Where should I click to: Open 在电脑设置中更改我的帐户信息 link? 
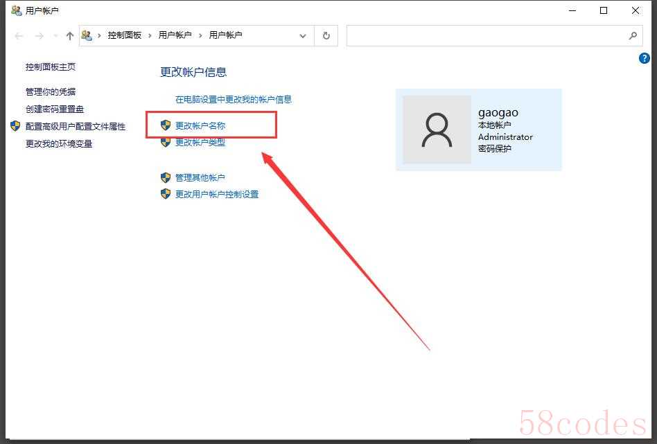(234, 100)
